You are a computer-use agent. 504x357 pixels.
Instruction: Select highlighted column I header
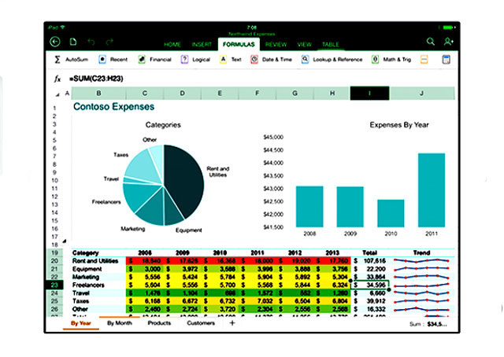(369, 93)
